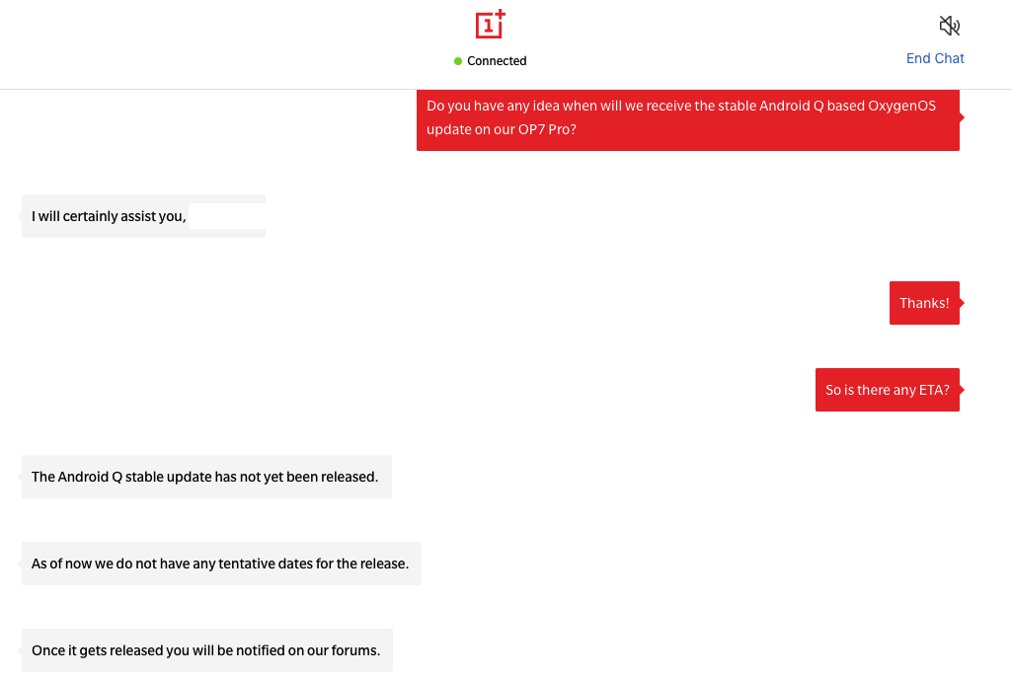Click the arrow tail of the Thanks! bubble

tap(962, 303)
